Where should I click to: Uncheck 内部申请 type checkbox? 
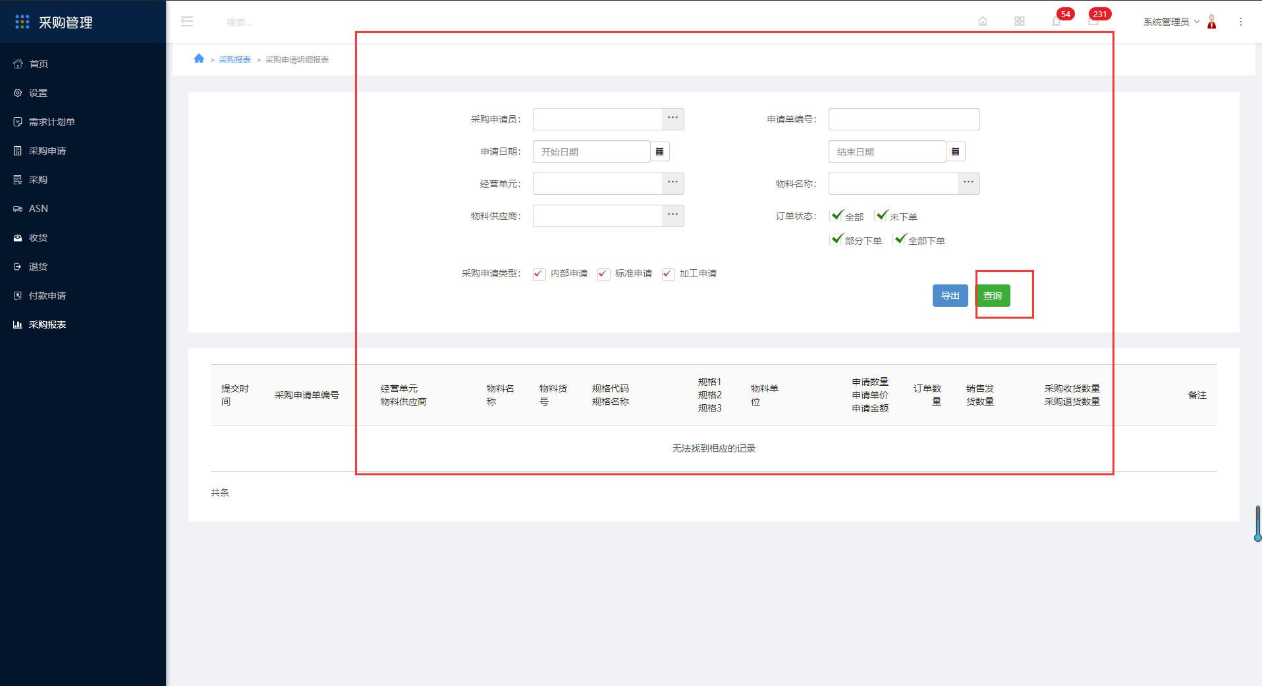pyautogui.click(x=539, y=274)
